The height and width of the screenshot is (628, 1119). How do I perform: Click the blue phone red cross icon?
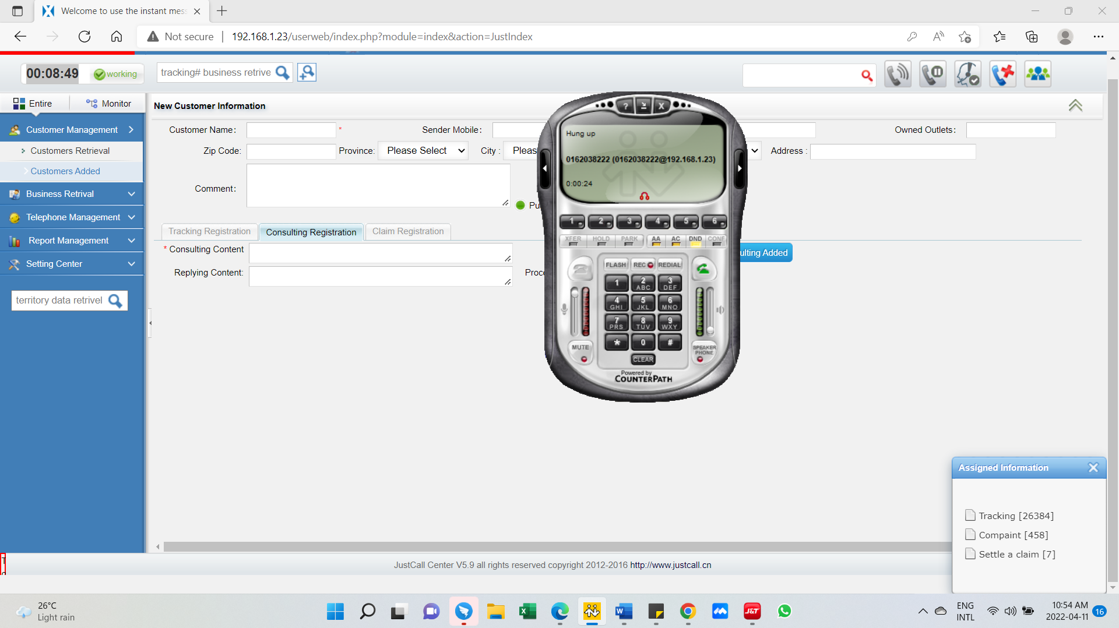pos(1002,74)
